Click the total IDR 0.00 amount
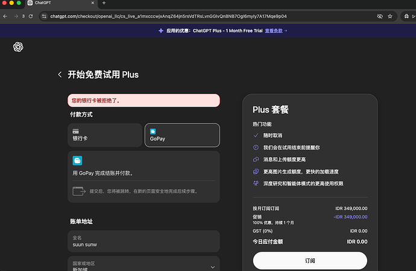The width and height of the screenshot is (416, 271). click(357, 241)
